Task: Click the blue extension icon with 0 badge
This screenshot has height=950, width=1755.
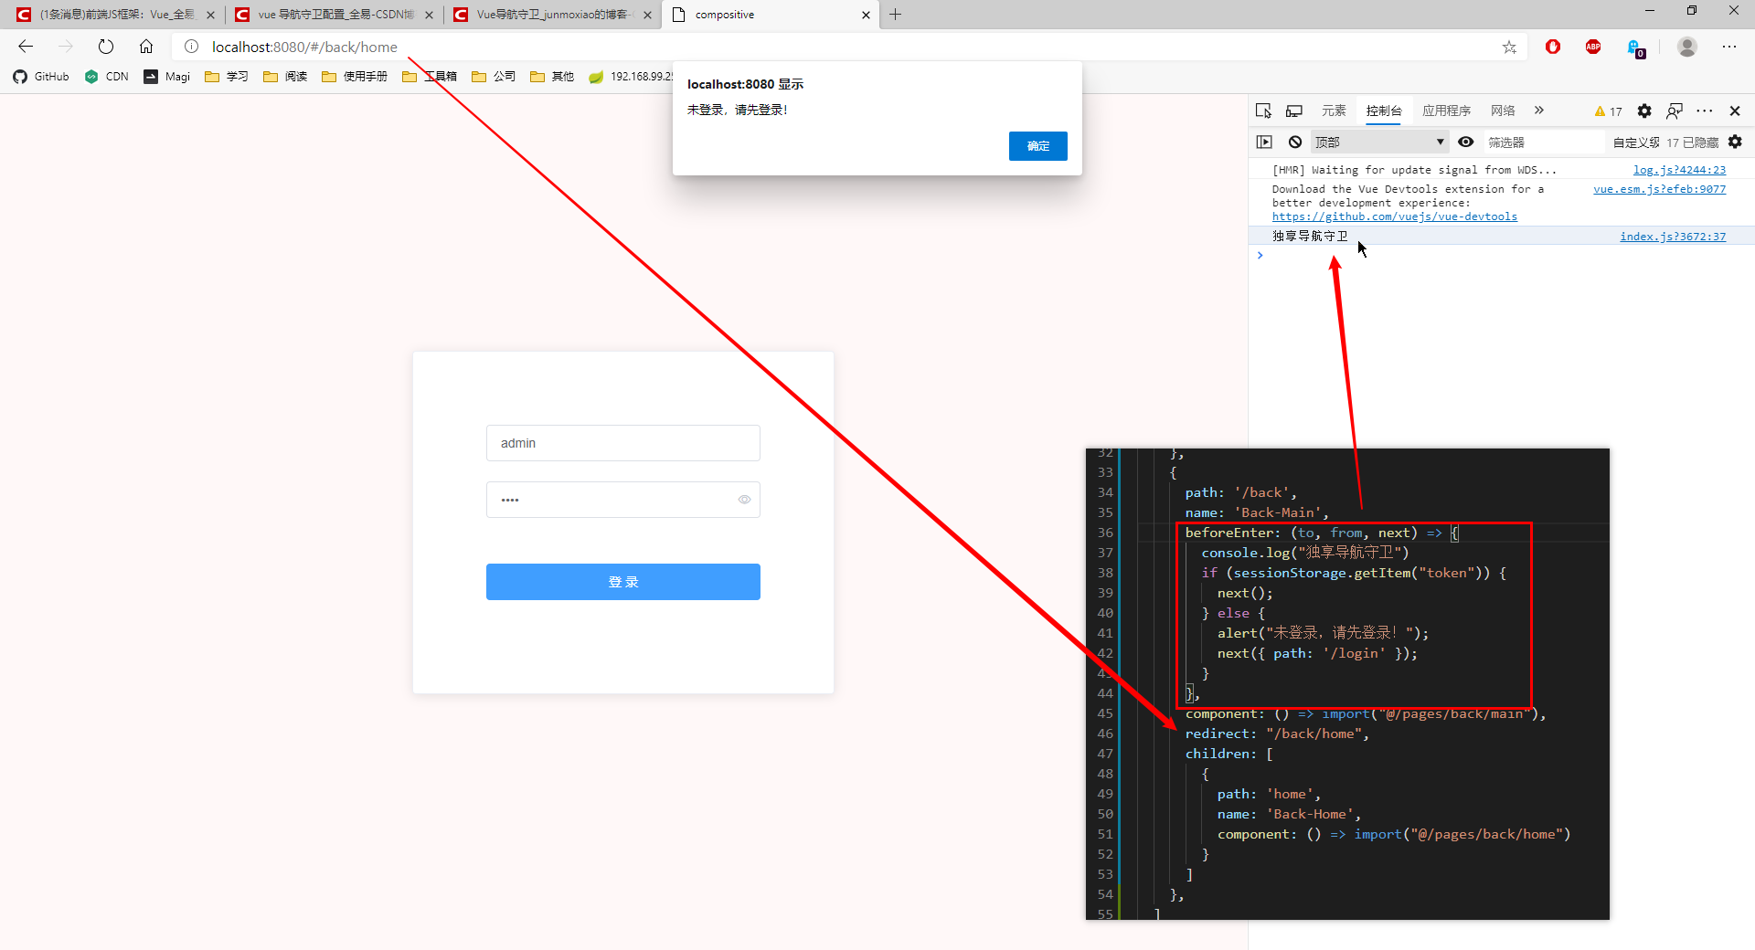Action: click(x=1635, y=47)
